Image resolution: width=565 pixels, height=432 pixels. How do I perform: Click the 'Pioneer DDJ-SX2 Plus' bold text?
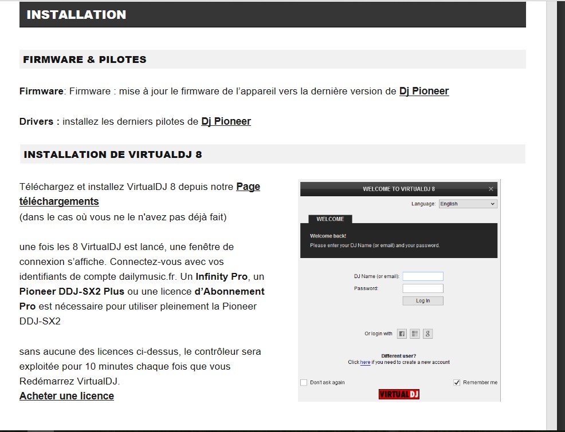click(x=72, y=291)
